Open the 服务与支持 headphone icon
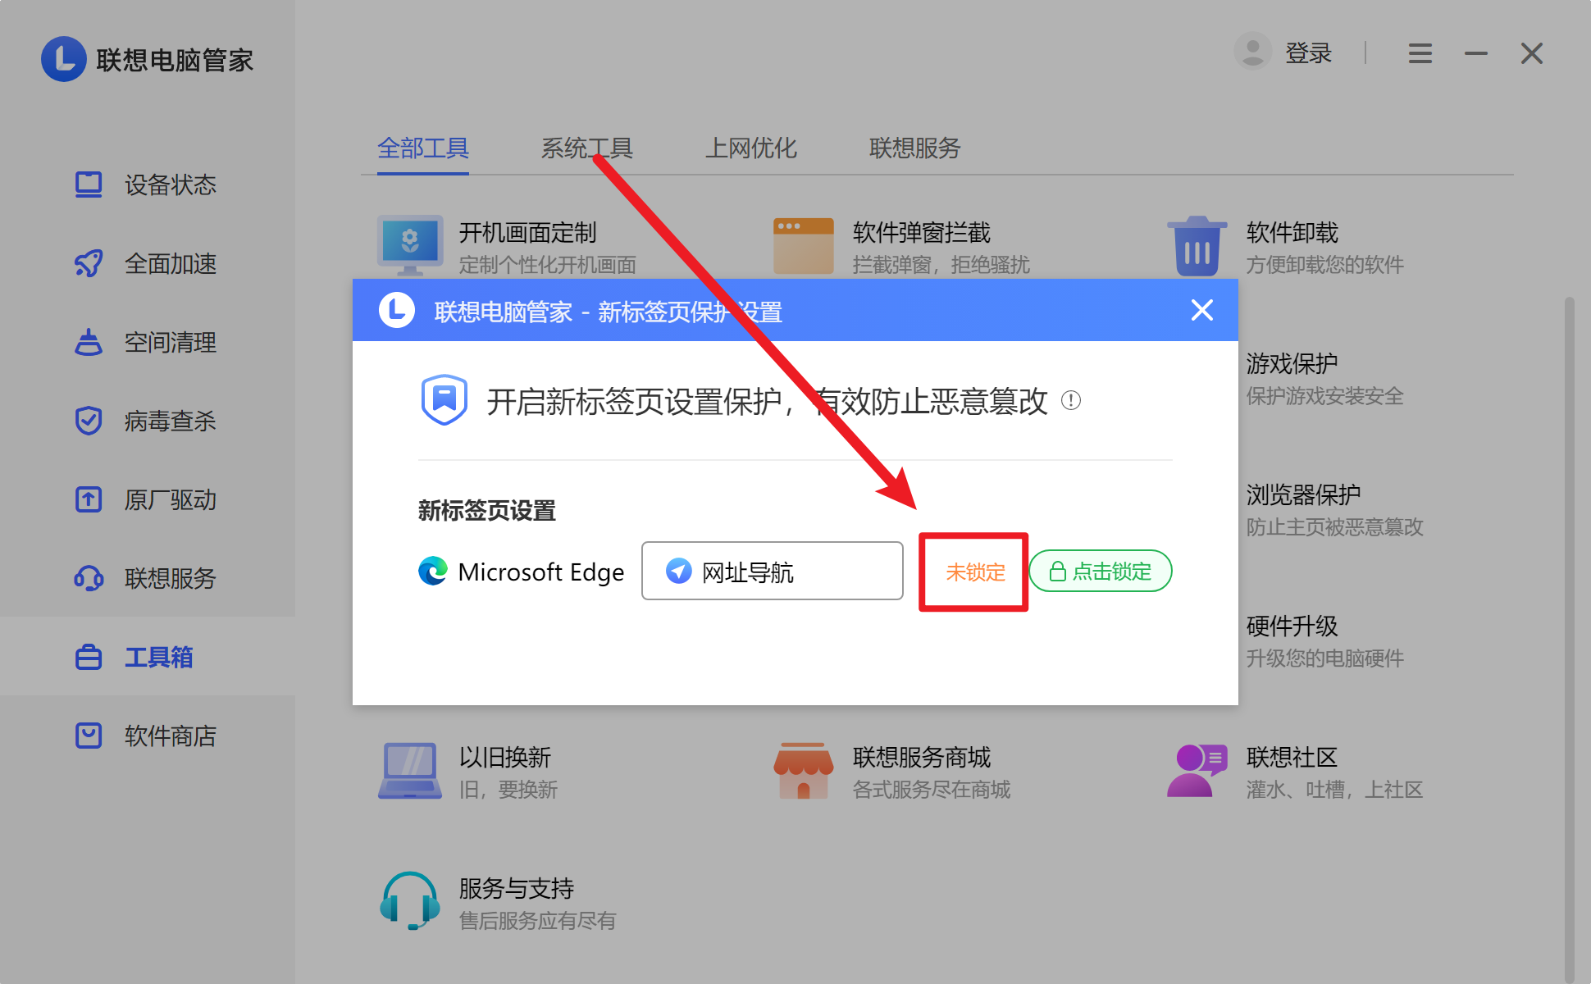This screenshot has width=1591, height=984. (409, 900)
